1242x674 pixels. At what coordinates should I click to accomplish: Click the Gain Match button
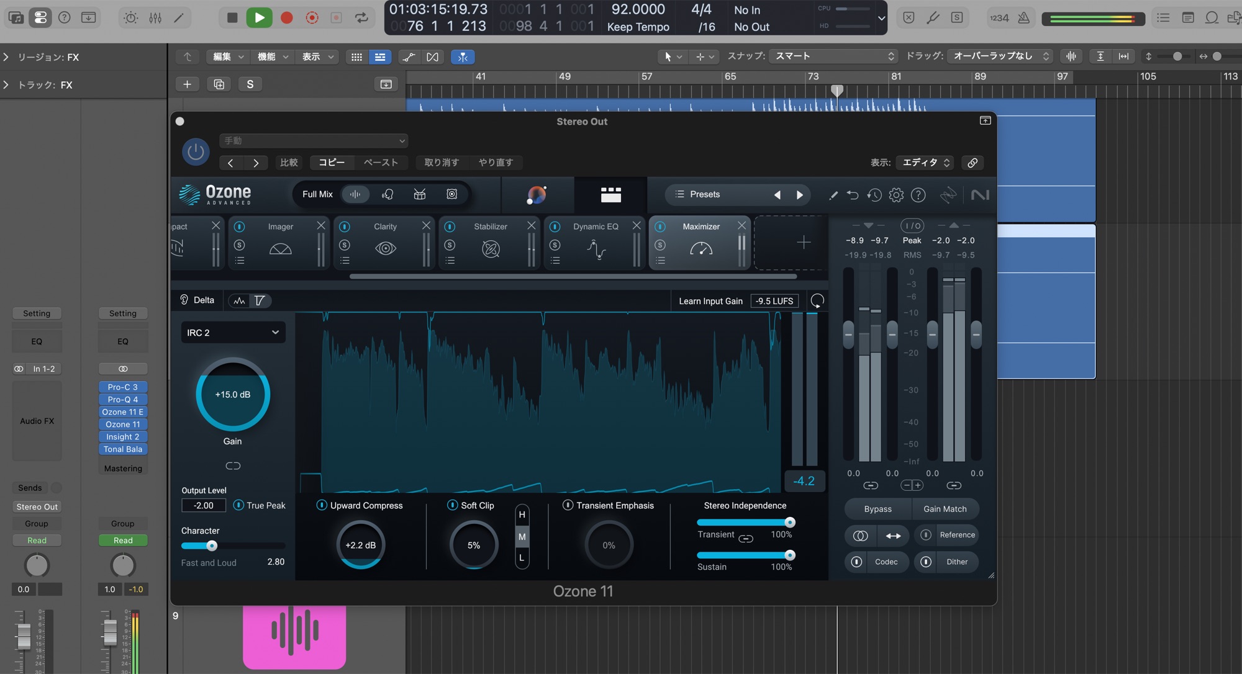945,509
